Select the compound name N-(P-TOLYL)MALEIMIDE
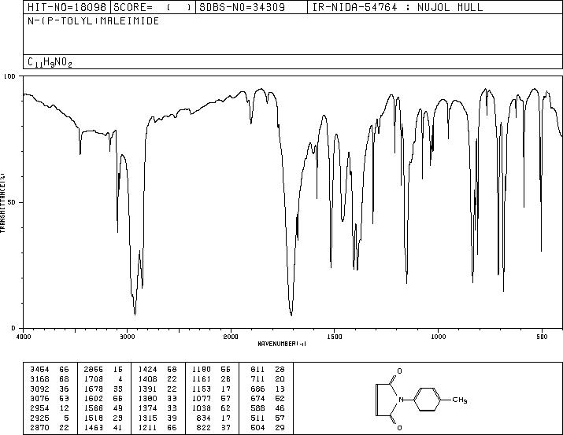Screen dimensions: 563x435 [94, 20]
